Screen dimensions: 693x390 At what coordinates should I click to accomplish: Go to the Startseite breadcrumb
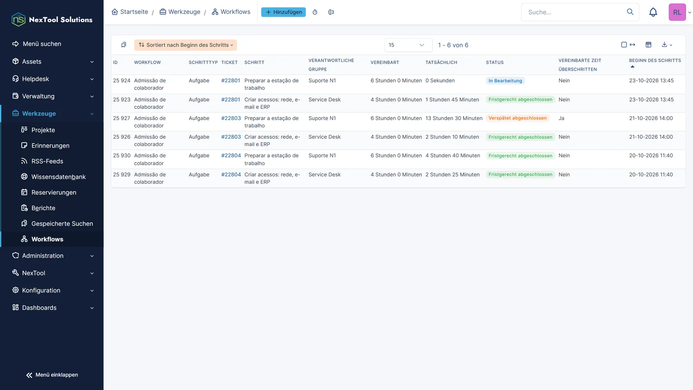[x=130, y=12]
